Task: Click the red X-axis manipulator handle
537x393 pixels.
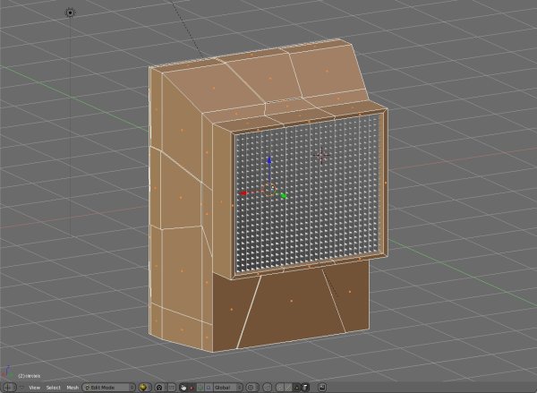Action: click(x=243, y=192)
